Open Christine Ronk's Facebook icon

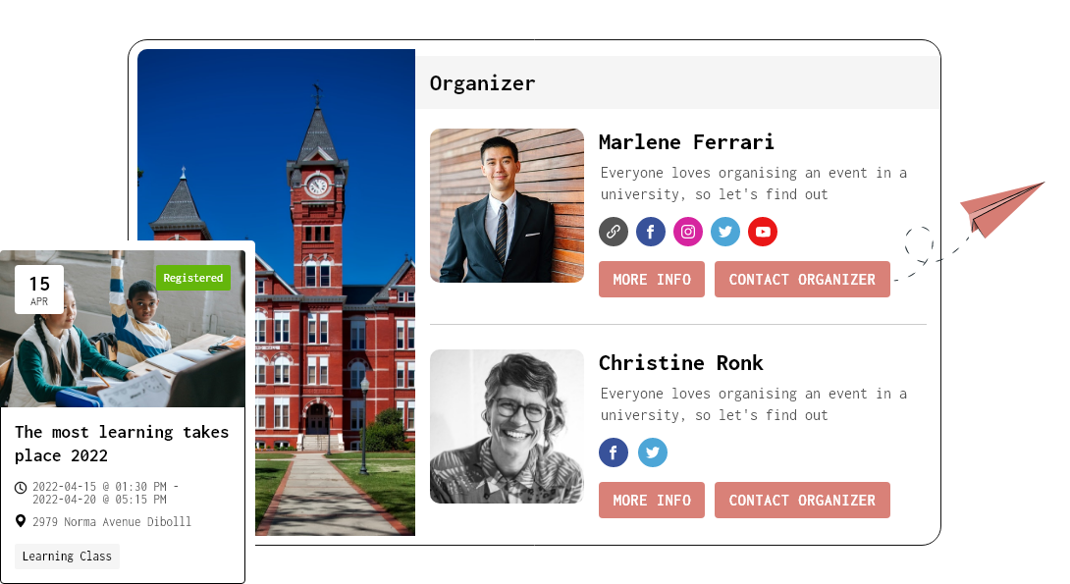[614, 453]
